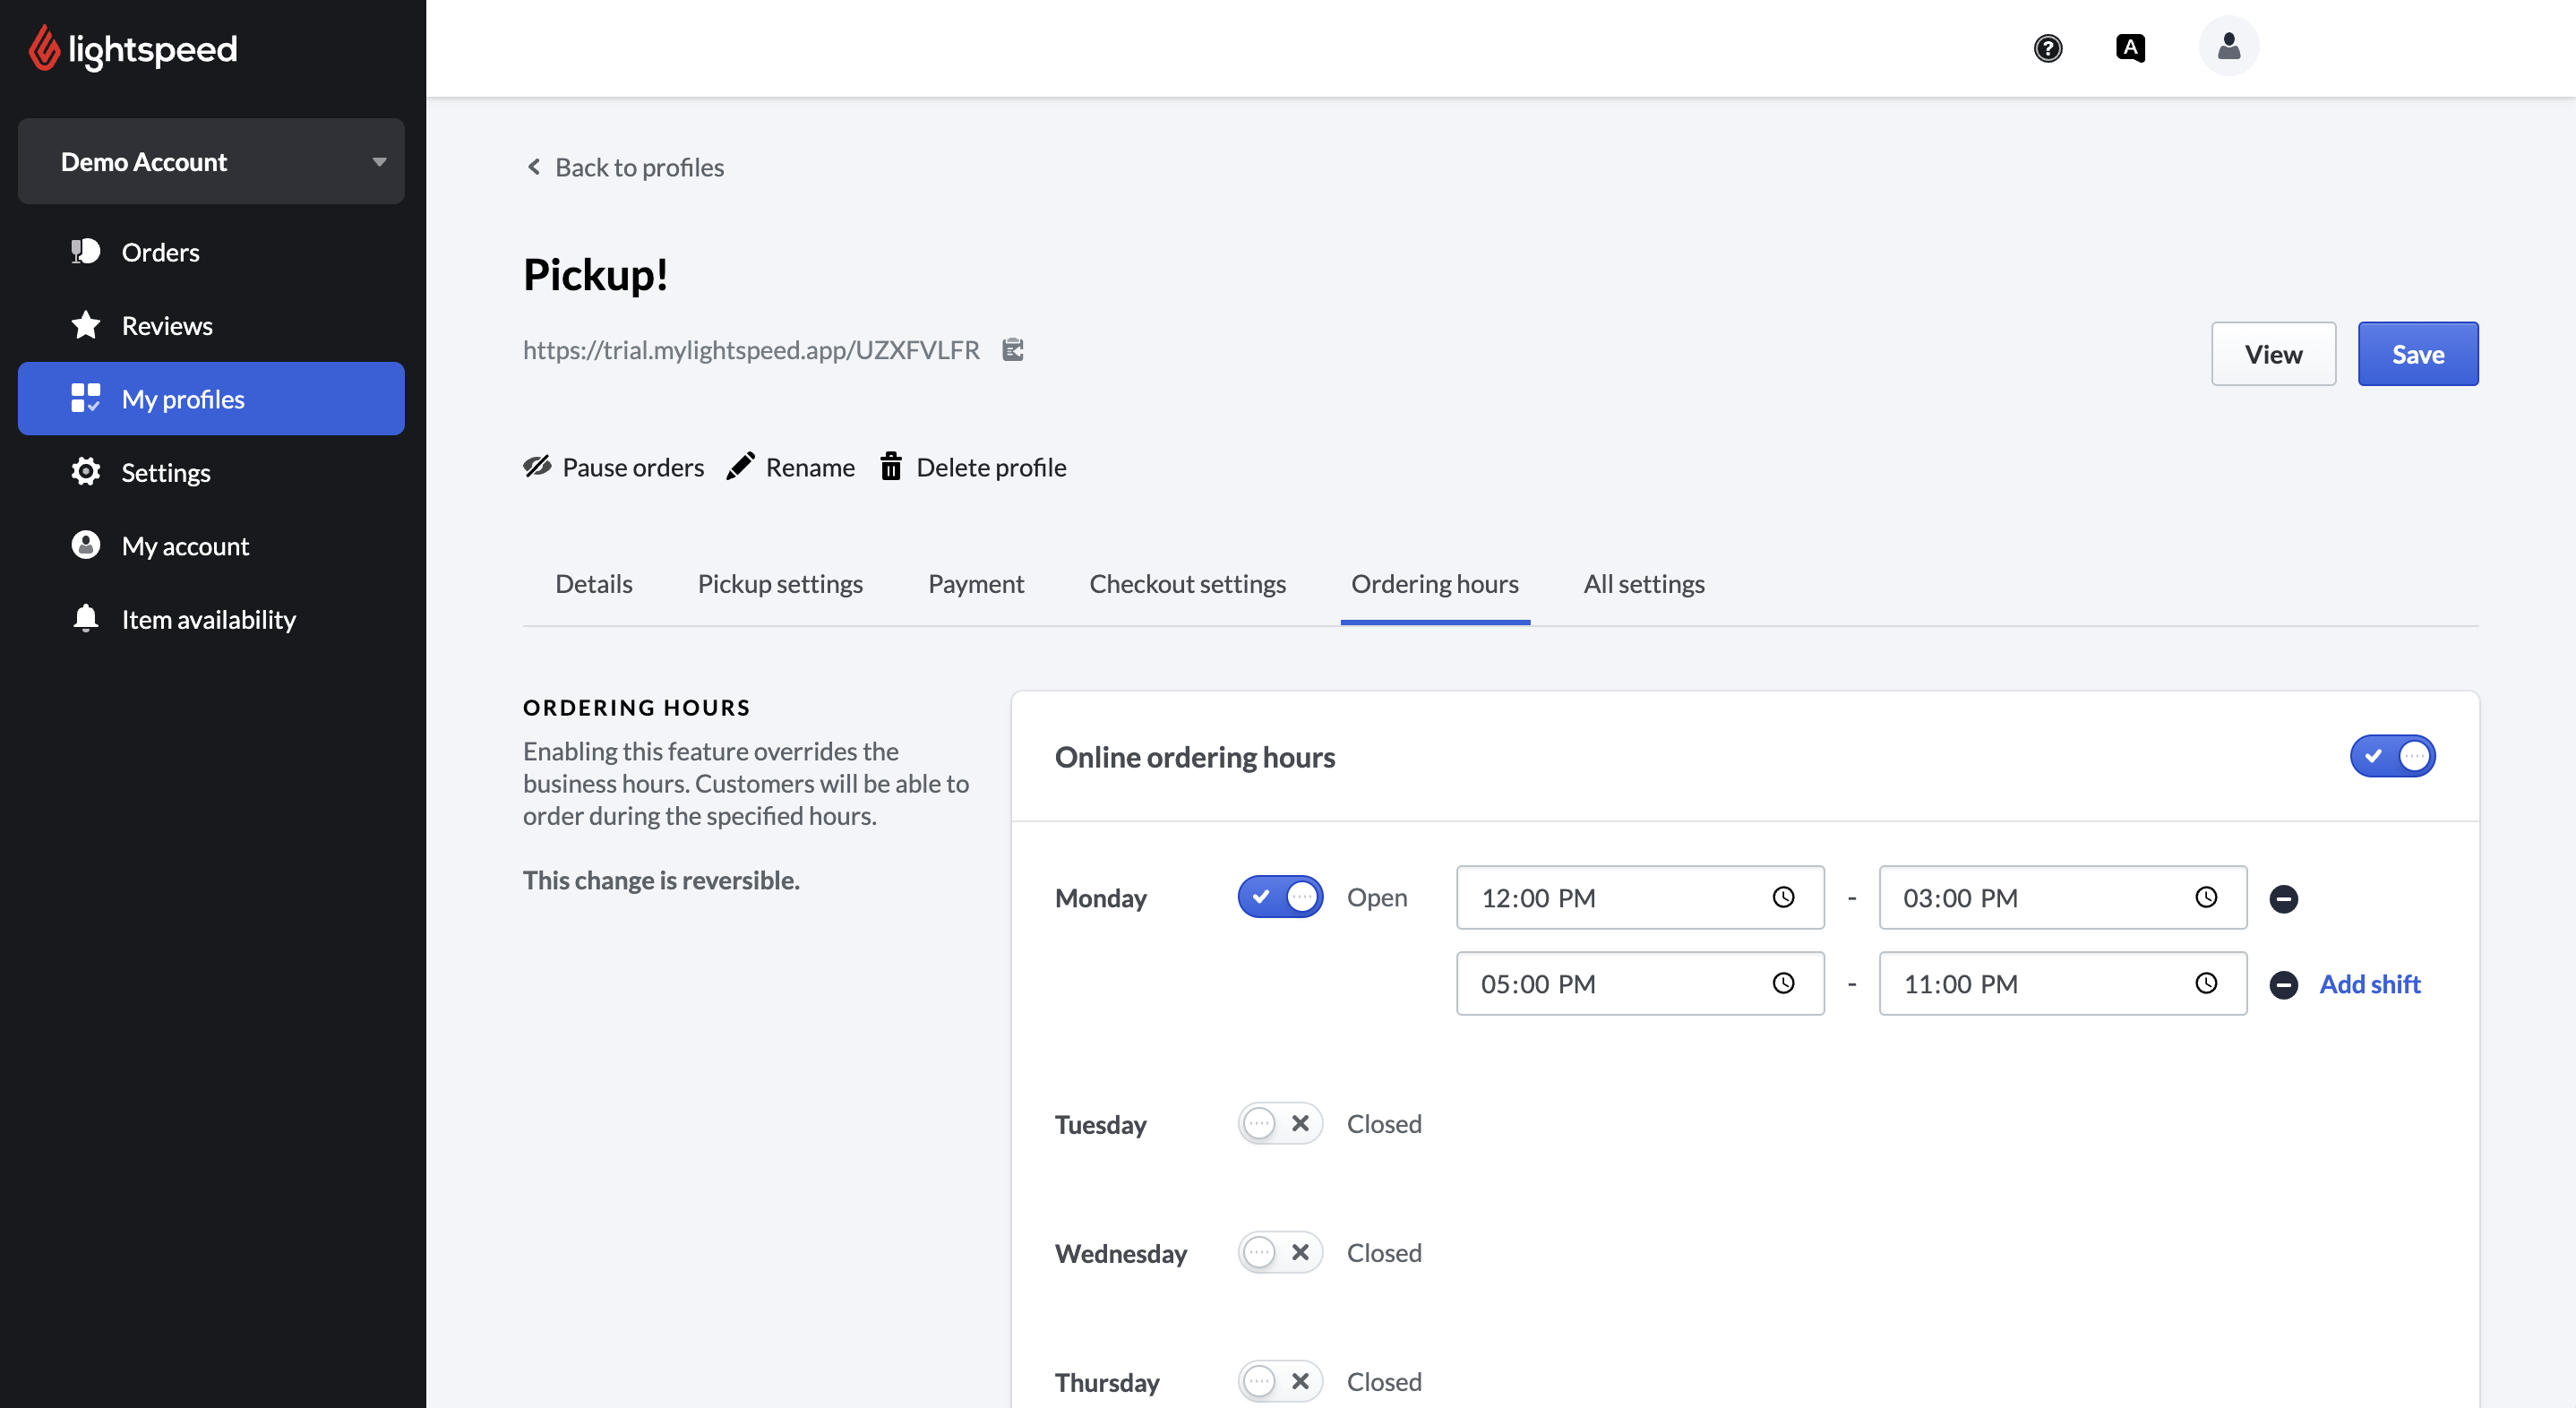Image resolution: width=2576 pixels, height=1408 pixels.
Task: Enable Wednesday ordering hours toggle
Action: 1280,1253
